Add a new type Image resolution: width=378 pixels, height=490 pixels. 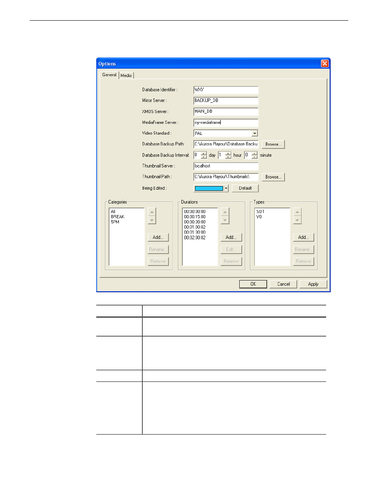click(304, 237)
